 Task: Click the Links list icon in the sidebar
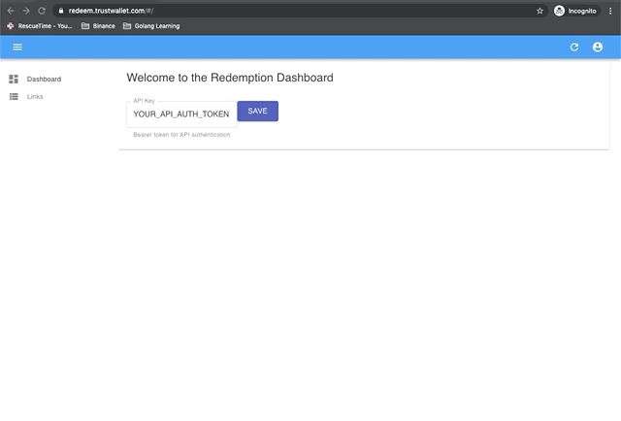pos(14,96)
